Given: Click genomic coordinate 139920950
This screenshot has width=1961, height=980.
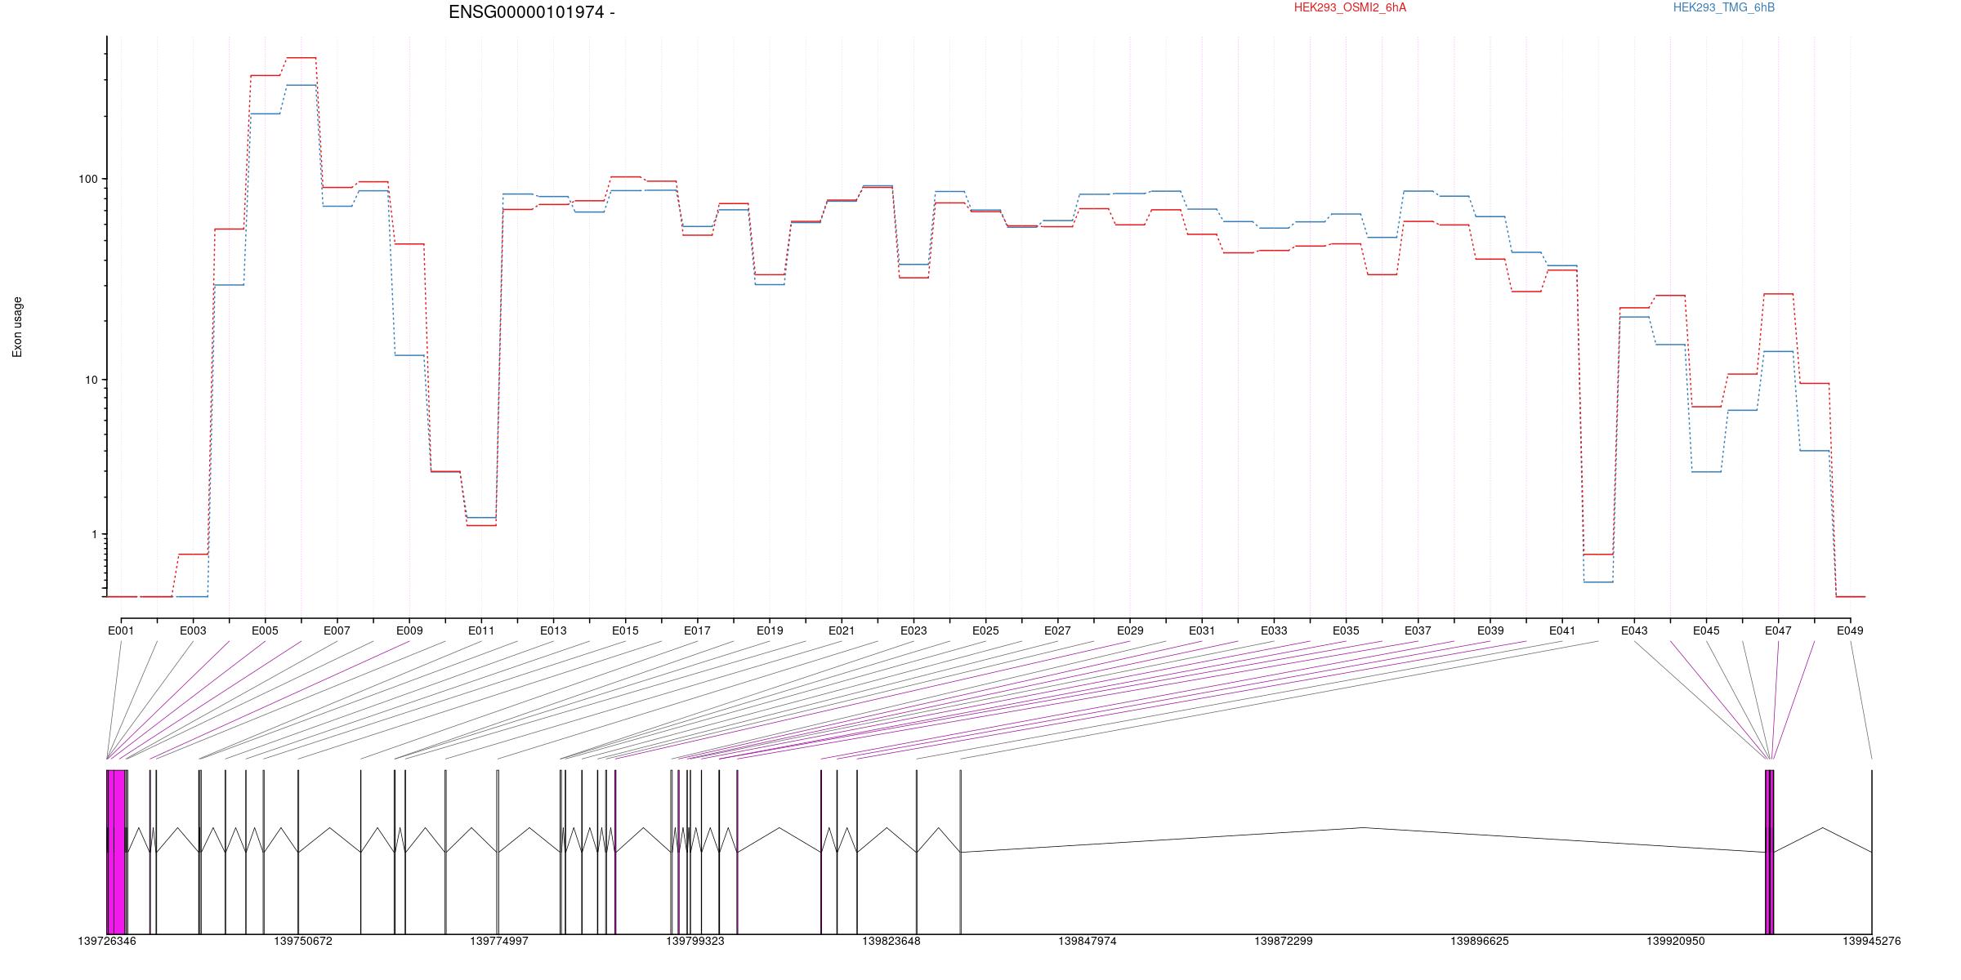Looking at the screenshot, I should 1676,942.
